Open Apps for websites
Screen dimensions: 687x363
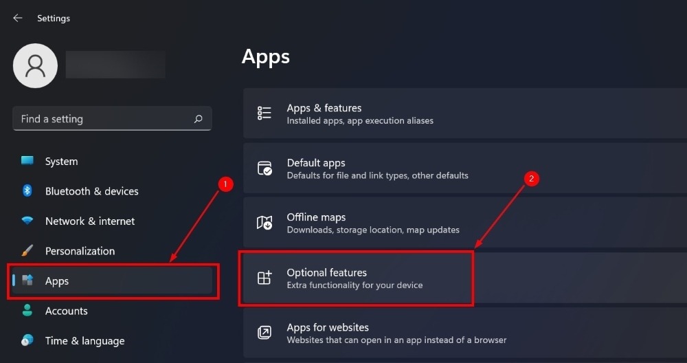[x=465, y=332]
